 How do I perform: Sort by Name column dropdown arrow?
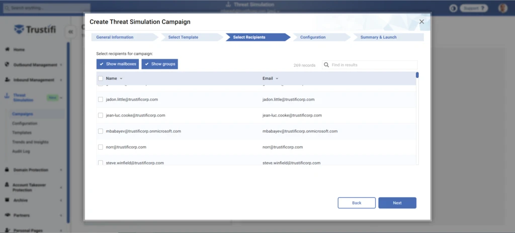(121, 79)
